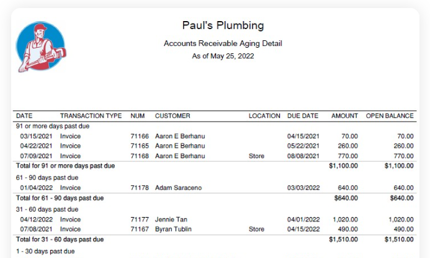Open invoice number 71167

[140, 229]
